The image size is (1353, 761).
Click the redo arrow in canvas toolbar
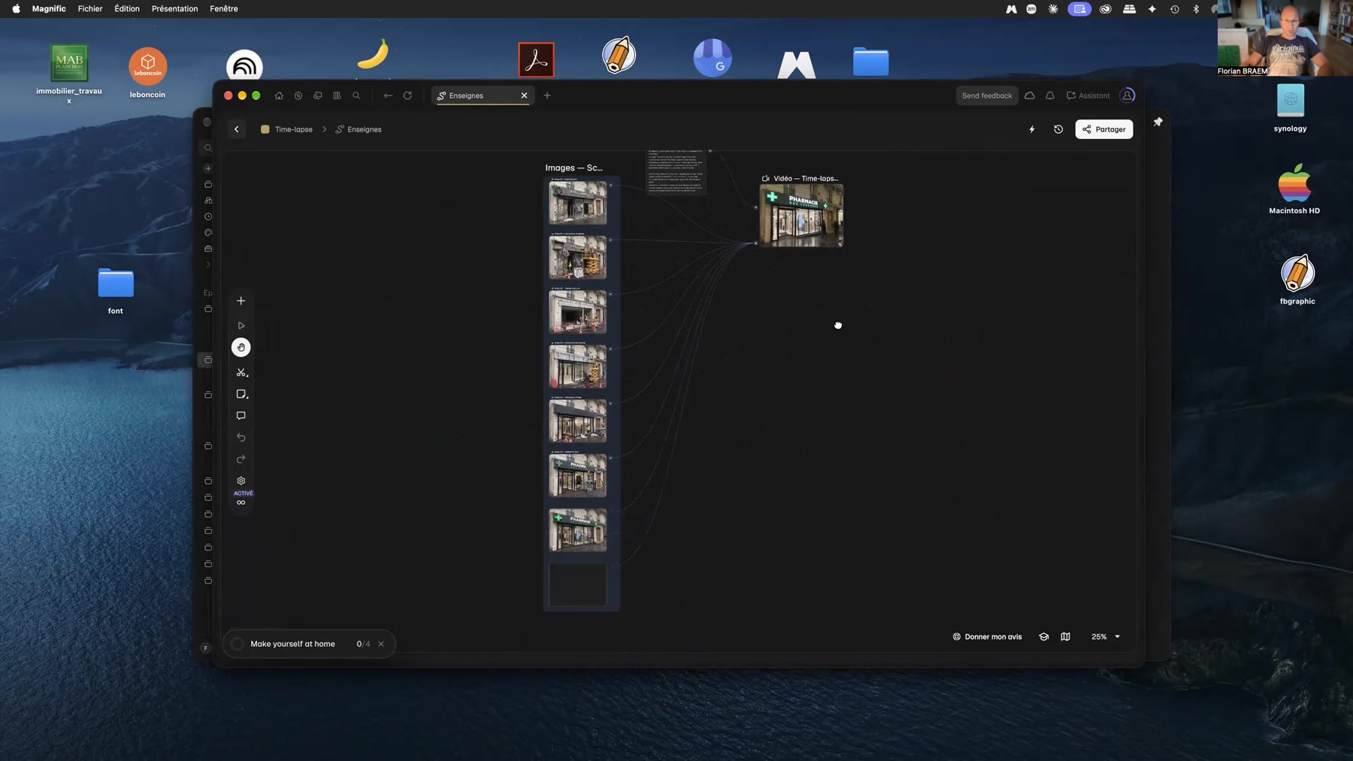tap(241, 459)
